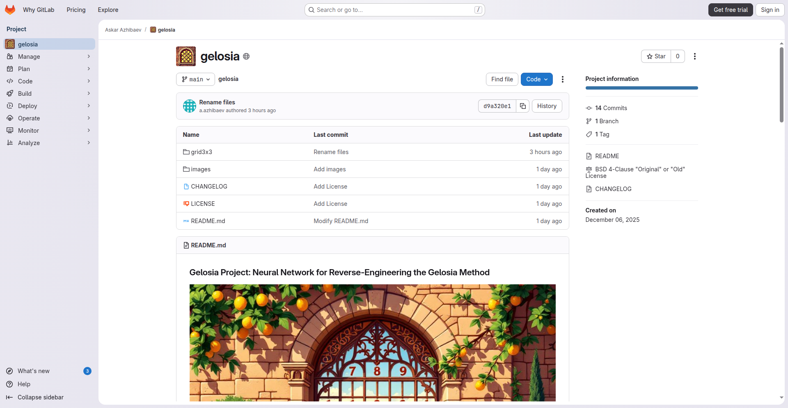Screen dimensions: 788x408
Task: Click the History button
Action: click(547, 106)
